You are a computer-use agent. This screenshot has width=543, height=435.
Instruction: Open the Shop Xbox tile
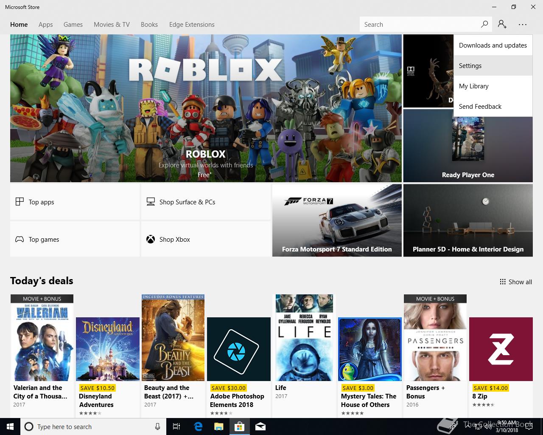click(x=206, y=239)
